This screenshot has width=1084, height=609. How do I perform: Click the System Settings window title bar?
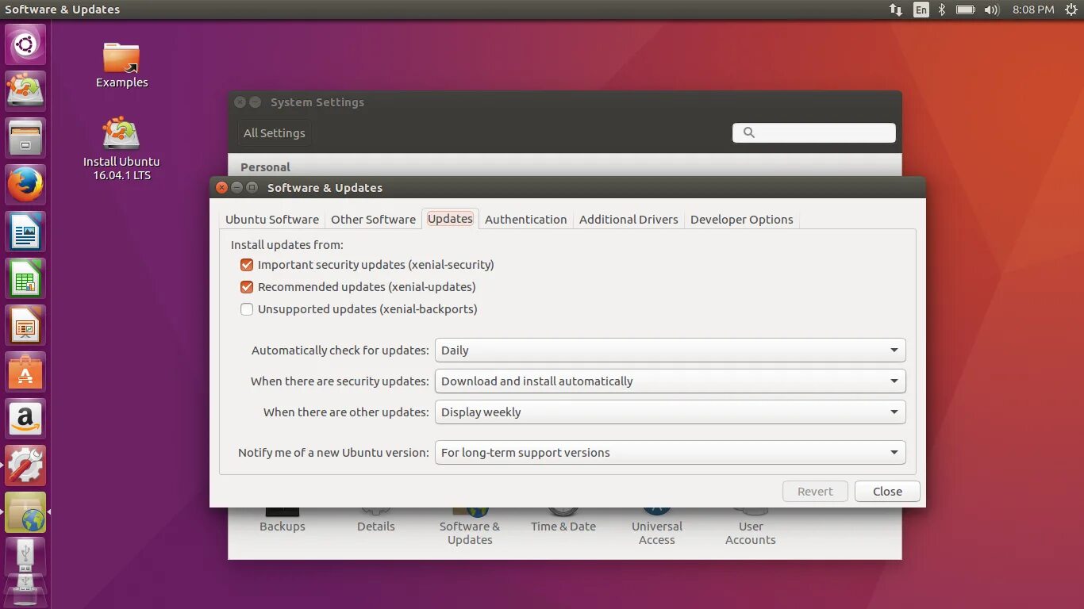click(x=565, y=102)
